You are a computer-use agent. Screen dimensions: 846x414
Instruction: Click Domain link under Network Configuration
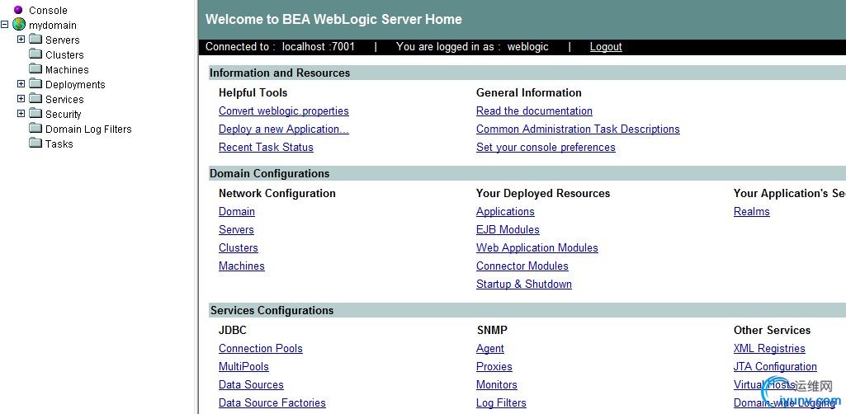pos(236,212)
